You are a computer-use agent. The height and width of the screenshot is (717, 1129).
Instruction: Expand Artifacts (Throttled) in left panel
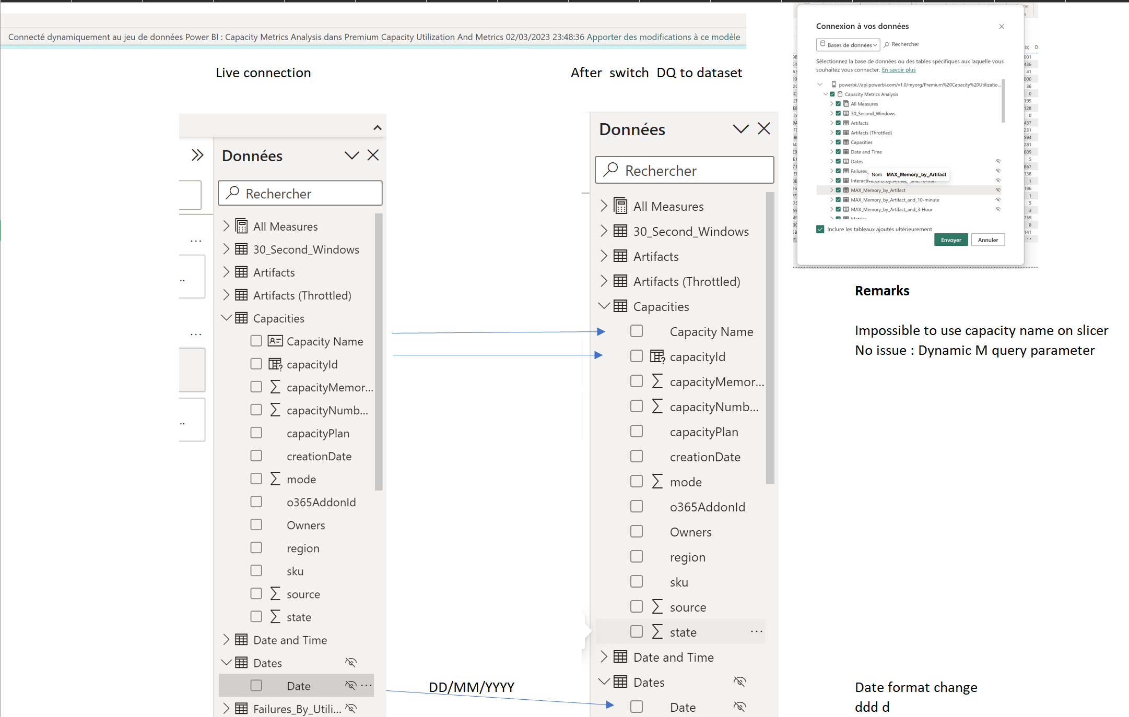[x=226, y=295]
